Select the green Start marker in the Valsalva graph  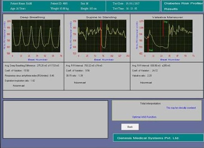[151, 50]
